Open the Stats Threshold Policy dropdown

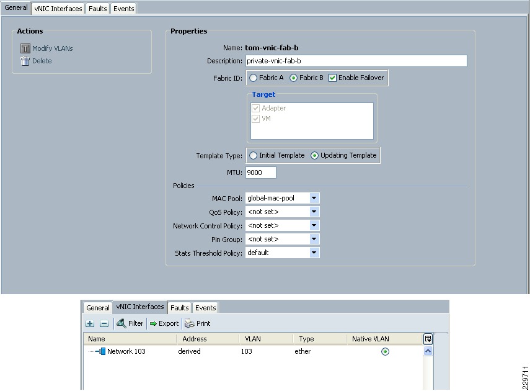314,253
